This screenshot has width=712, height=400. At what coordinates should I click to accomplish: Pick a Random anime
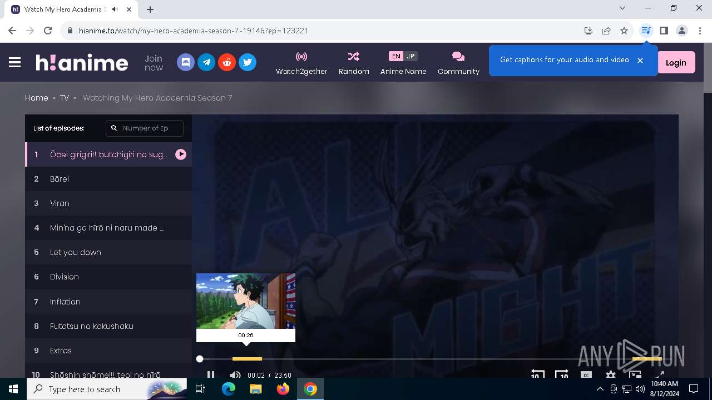click(354, 63)
